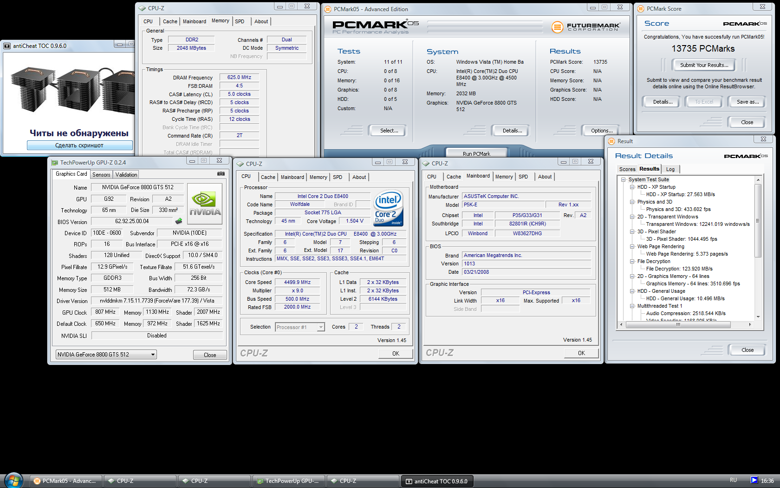Click the TechPowerUp GPU-Z title icon
This screenshot has height=488, width=780.
click(55, 163)
